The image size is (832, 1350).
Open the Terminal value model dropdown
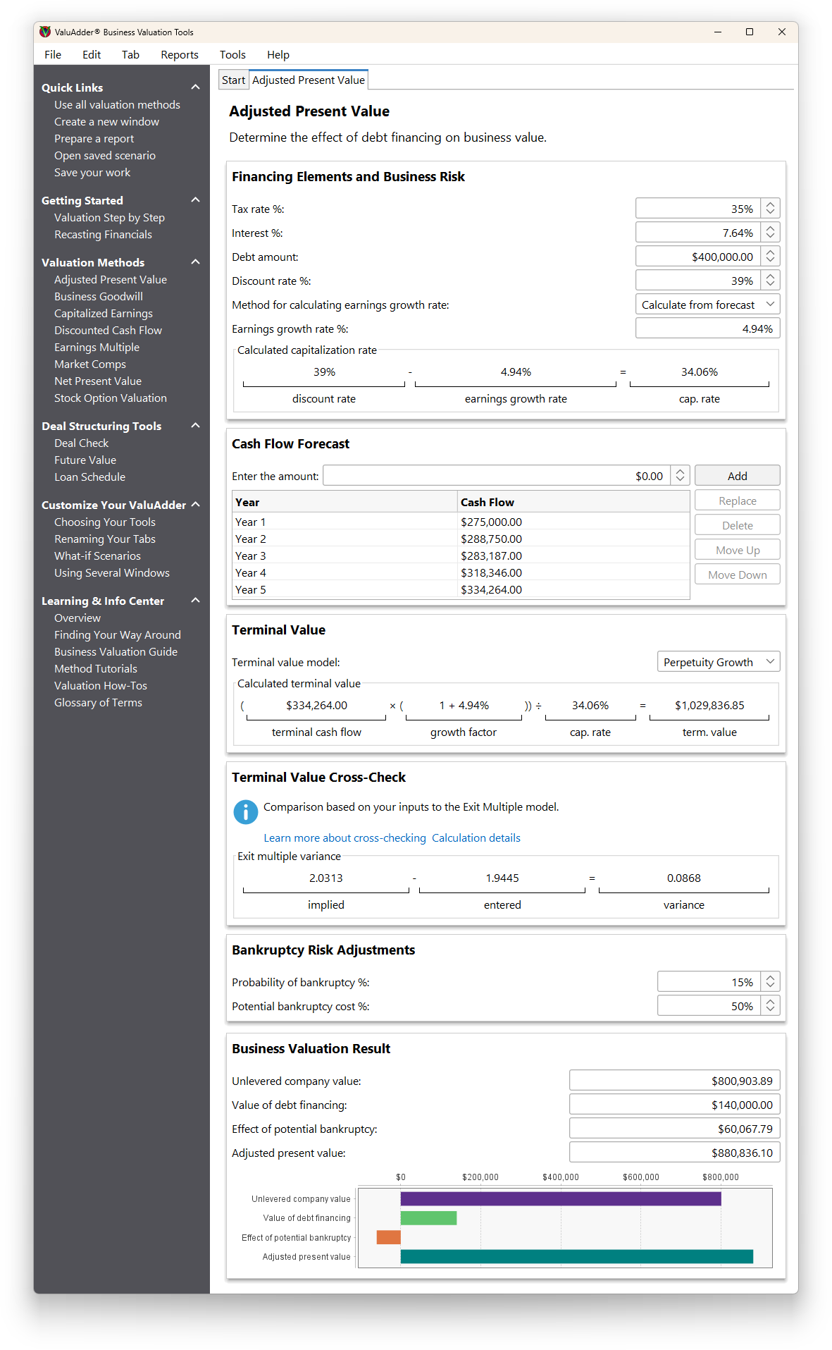[x=718, y=662]
